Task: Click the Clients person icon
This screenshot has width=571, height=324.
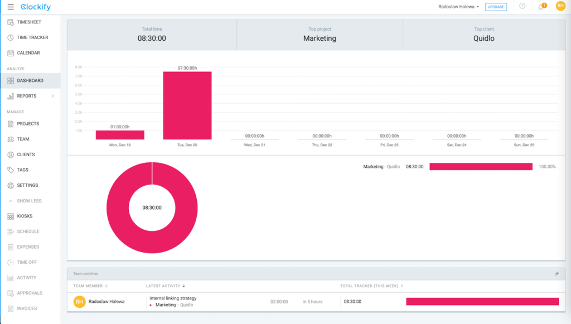Action: [x=11, y=154]
